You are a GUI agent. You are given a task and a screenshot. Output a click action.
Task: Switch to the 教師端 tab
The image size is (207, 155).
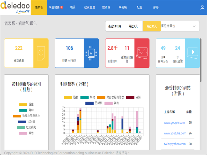click(106, 7)
